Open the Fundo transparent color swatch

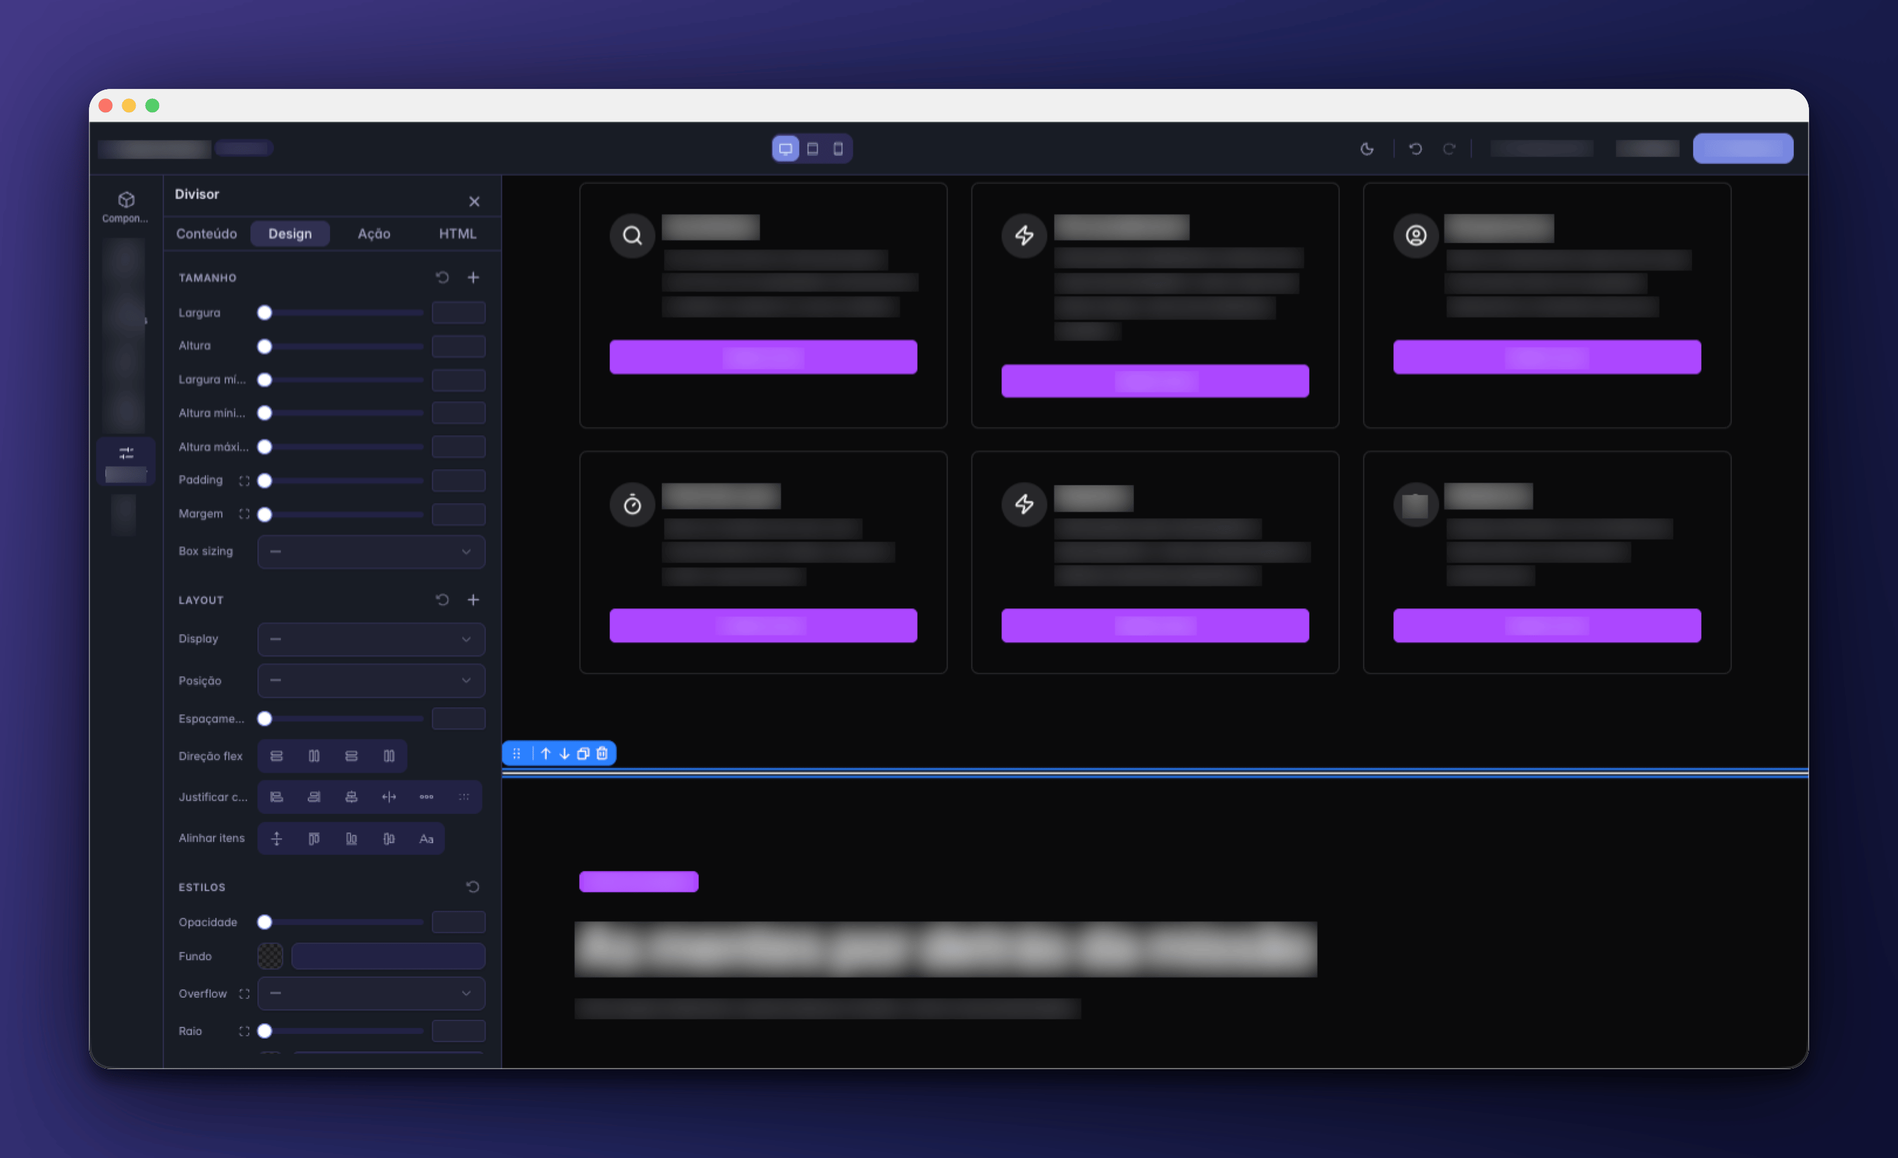click(270, 956)
